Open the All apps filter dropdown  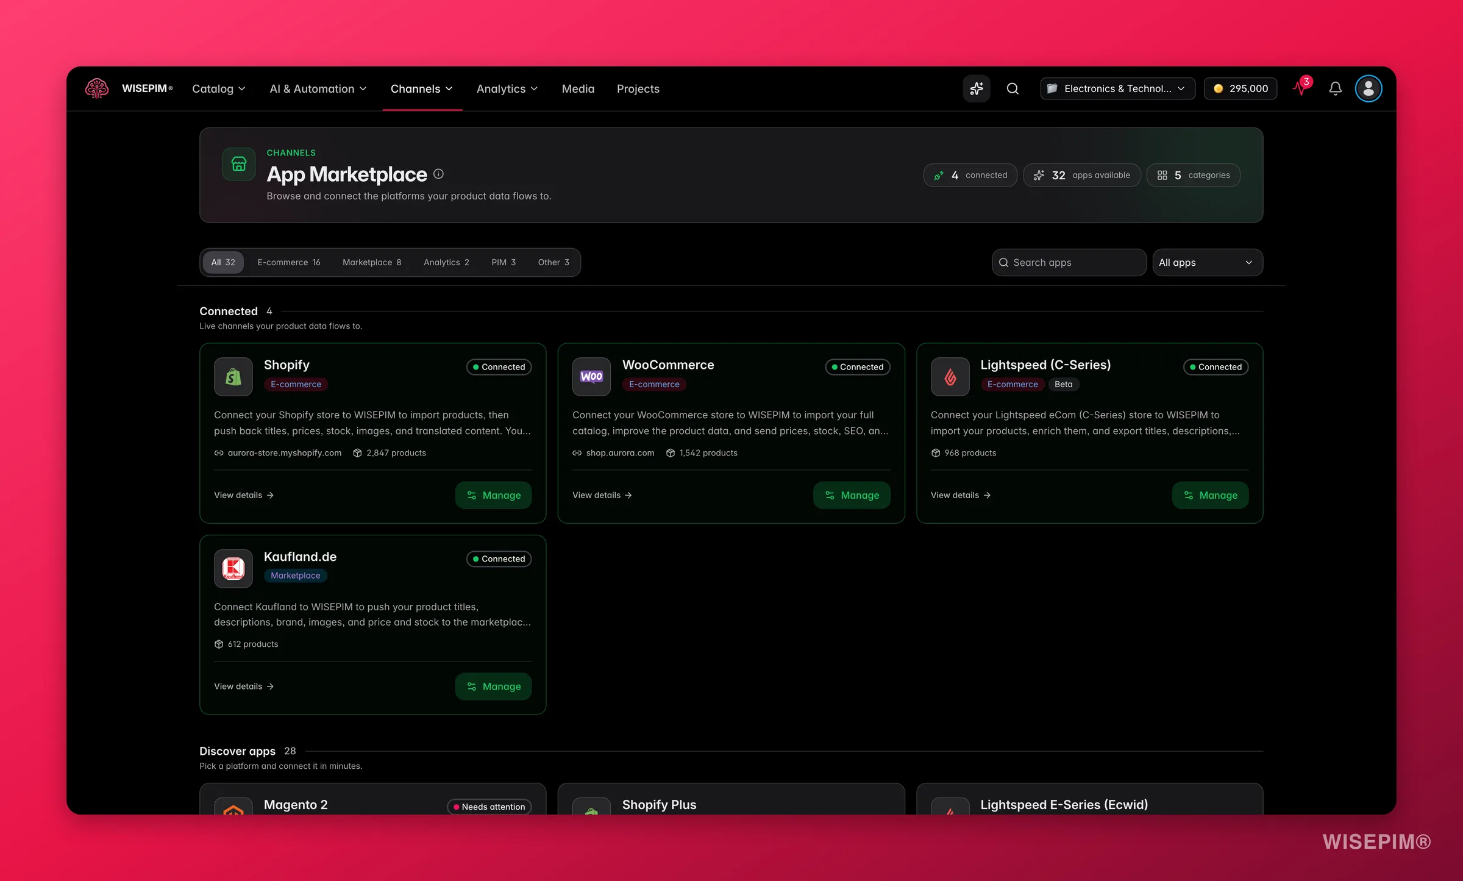[x=1207, y=262]
